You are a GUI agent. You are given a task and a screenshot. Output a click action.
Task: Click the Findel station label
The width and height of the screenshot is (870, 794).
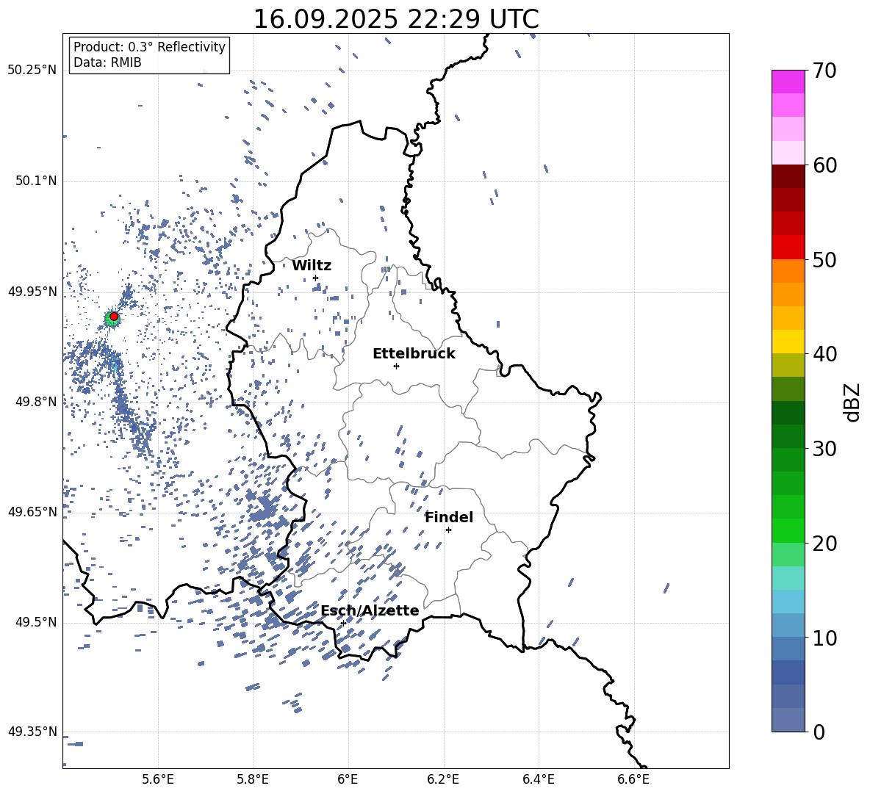[x=449, y=517]
